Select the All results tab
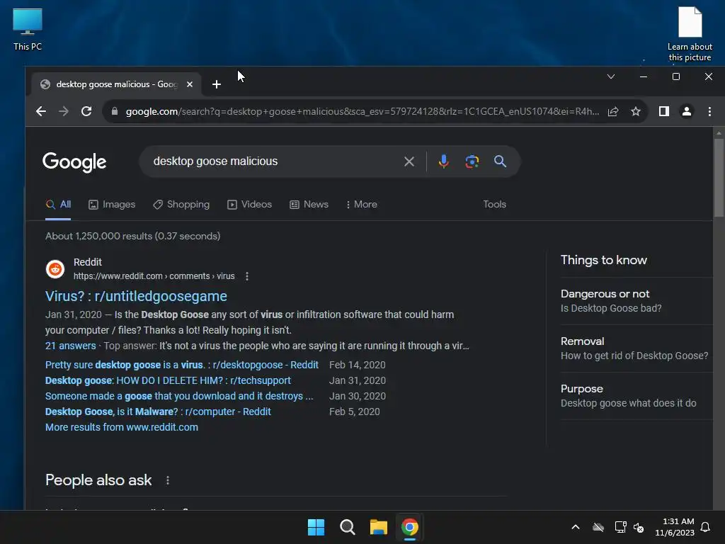This screenshot has height=544, width=725. (x=58, y=205)
